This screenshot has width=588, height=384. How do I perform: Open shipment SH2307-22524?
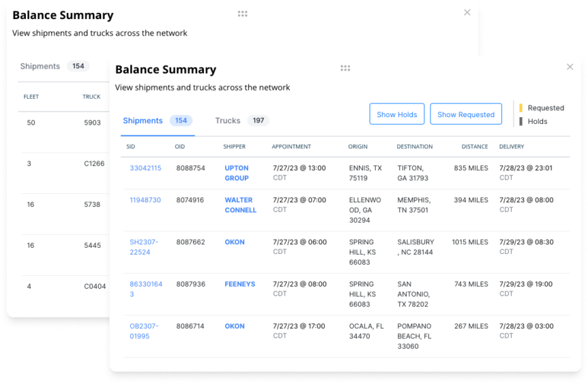[145, 247]
